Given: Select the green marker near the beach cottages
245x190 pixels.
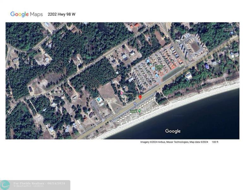Looking at the screenshot, I should point(140,111).
